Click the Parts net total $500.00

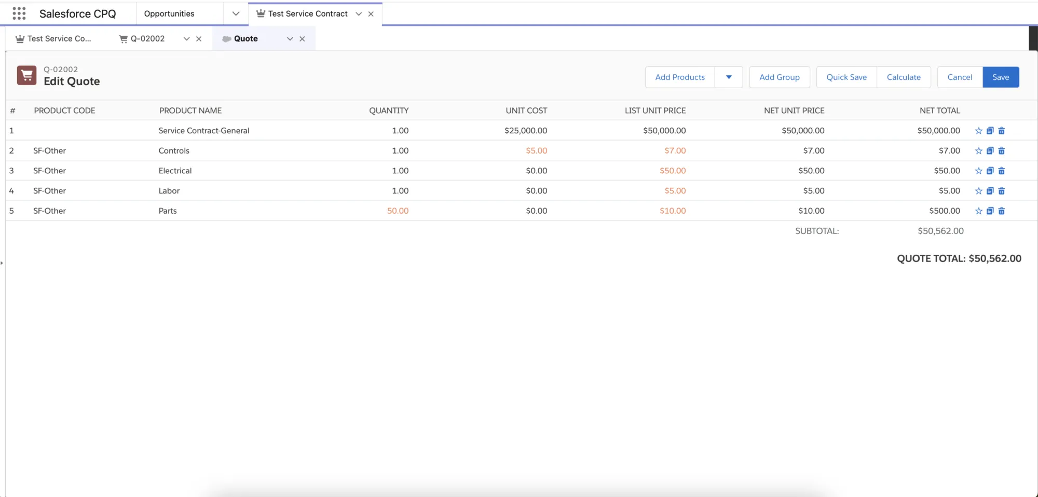pos(945,211)
